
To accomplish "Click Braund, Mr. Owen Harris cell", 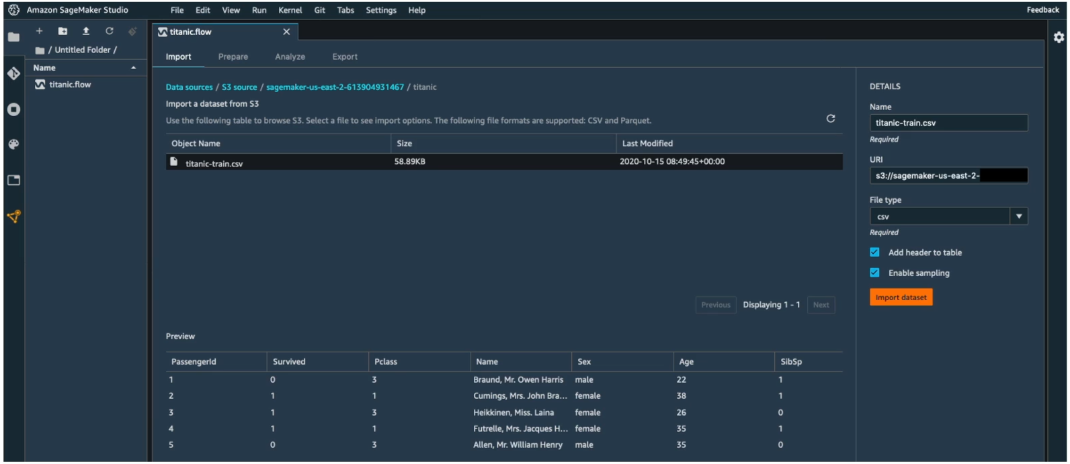I will 518,380.
